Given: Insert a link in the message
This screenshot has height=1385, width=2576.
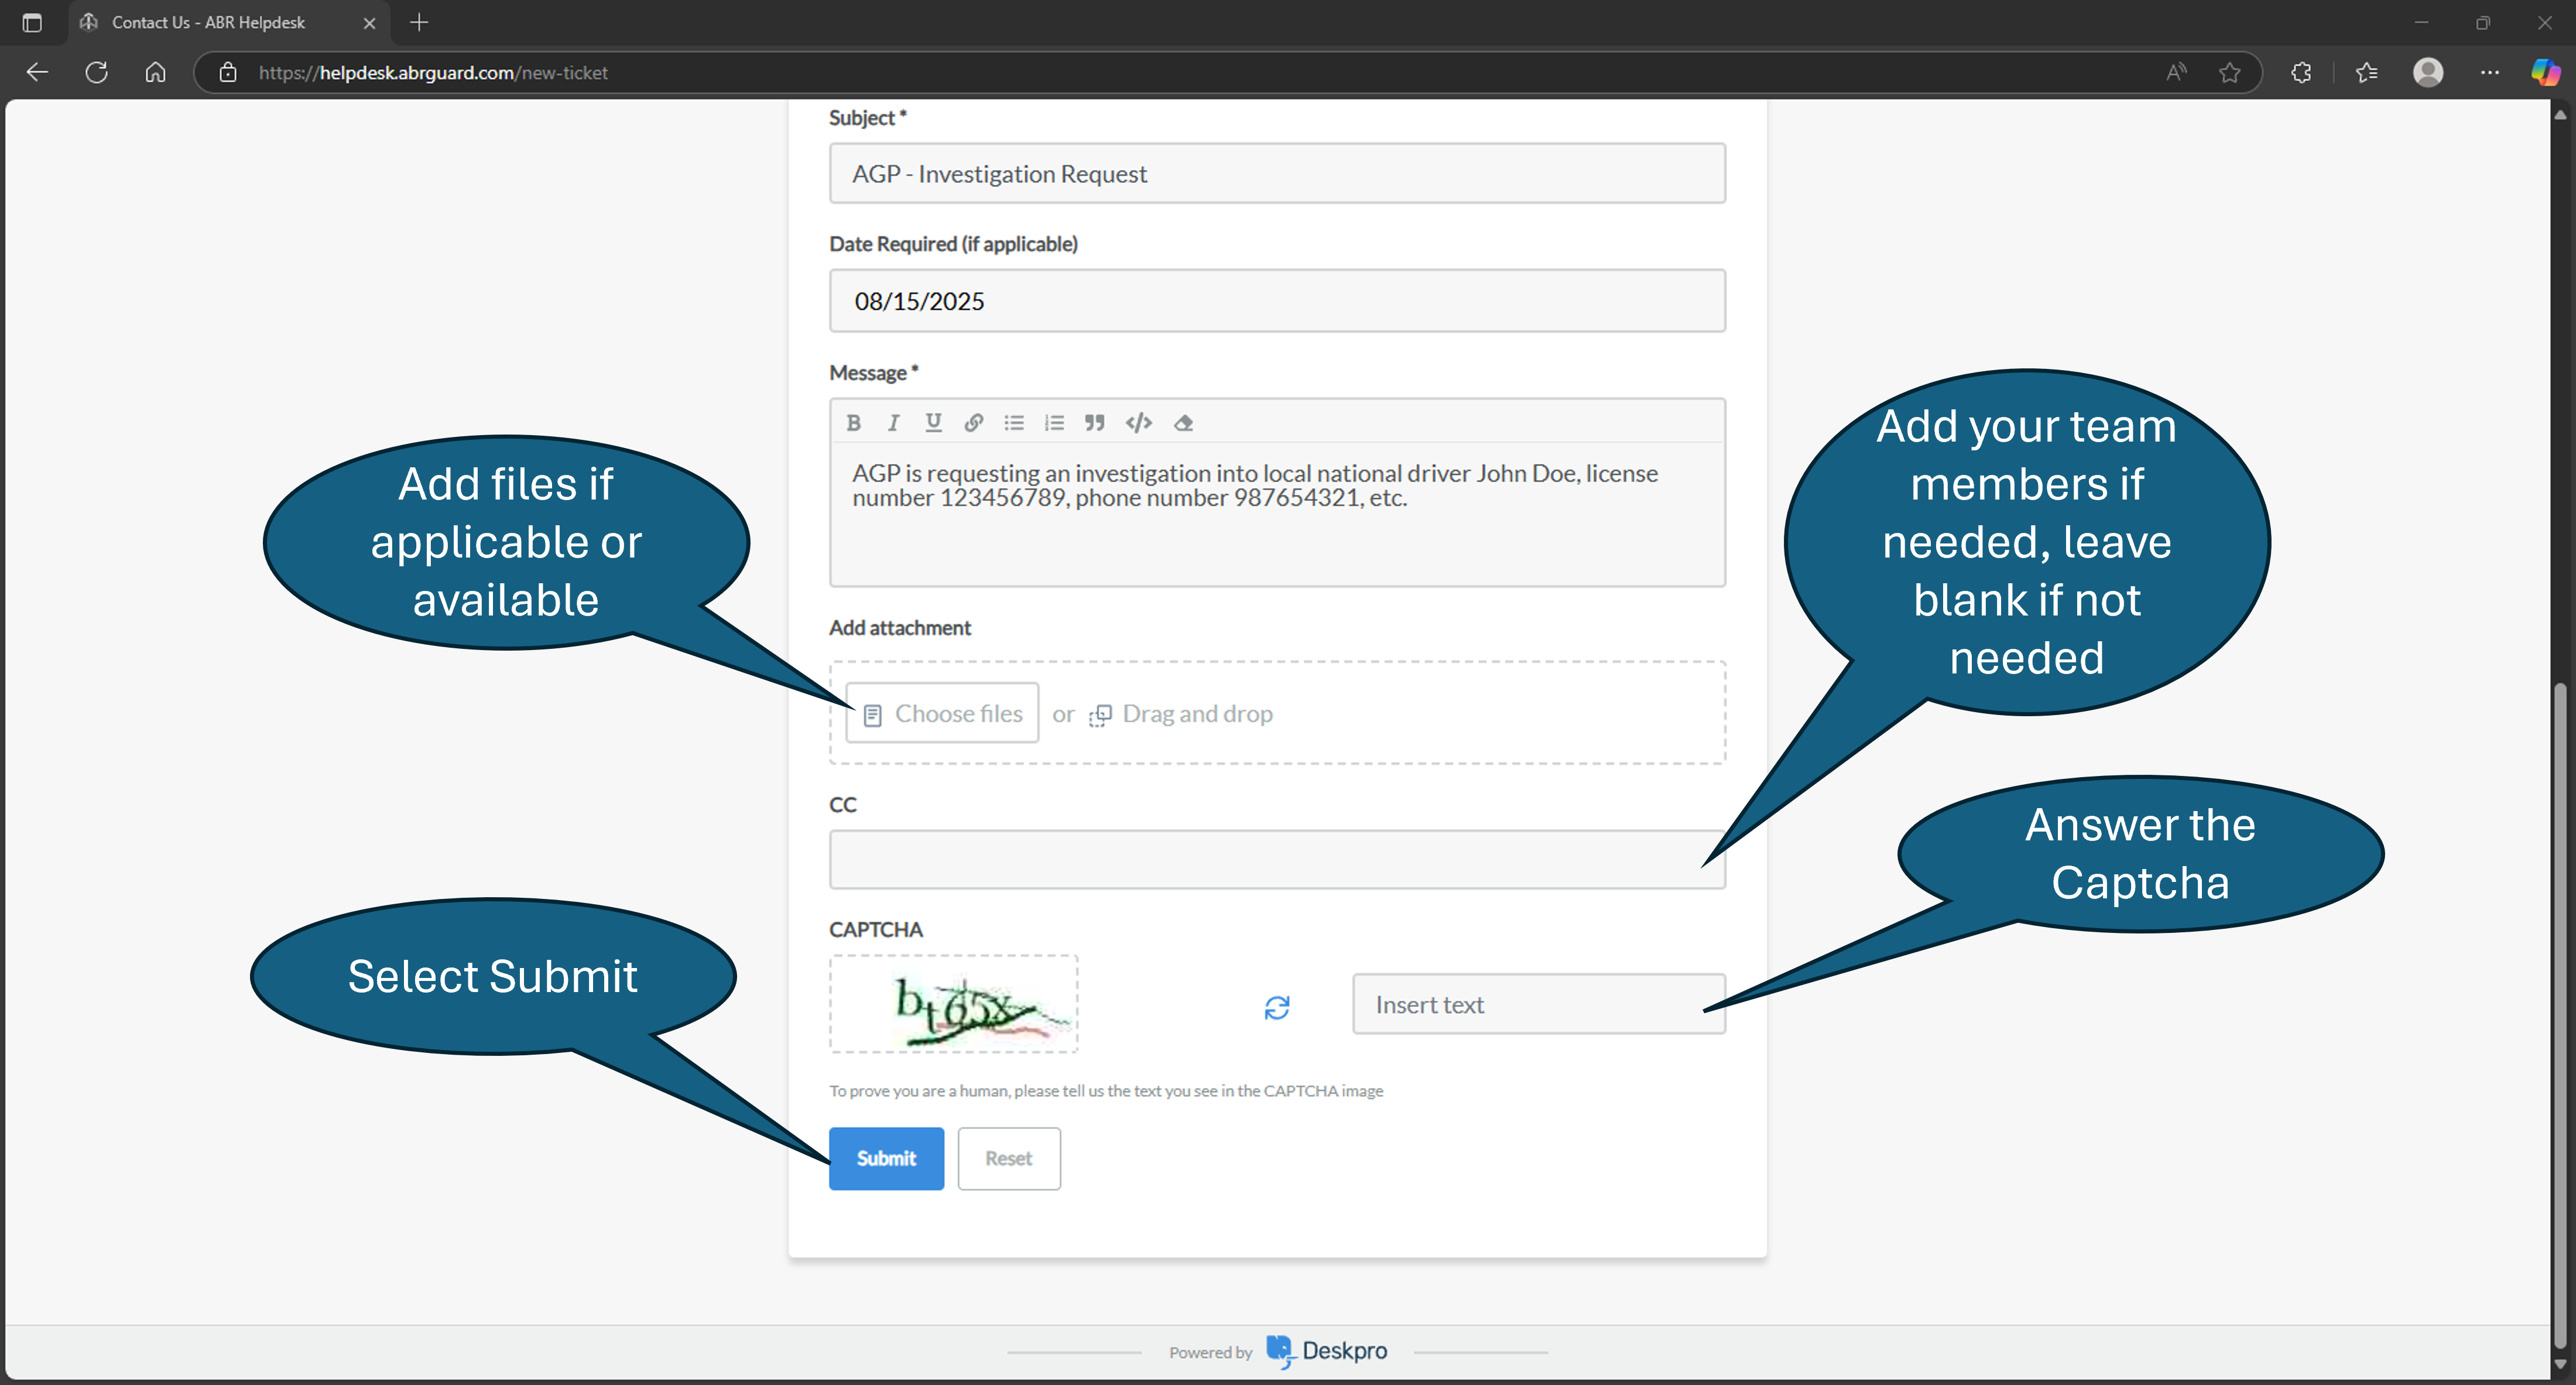Looking at the screenshot, I should click(x=974, y=423).
